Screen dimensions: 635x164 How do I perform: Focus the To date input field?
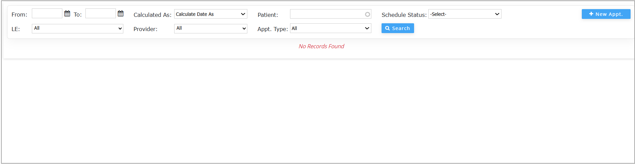coord(100,13)
